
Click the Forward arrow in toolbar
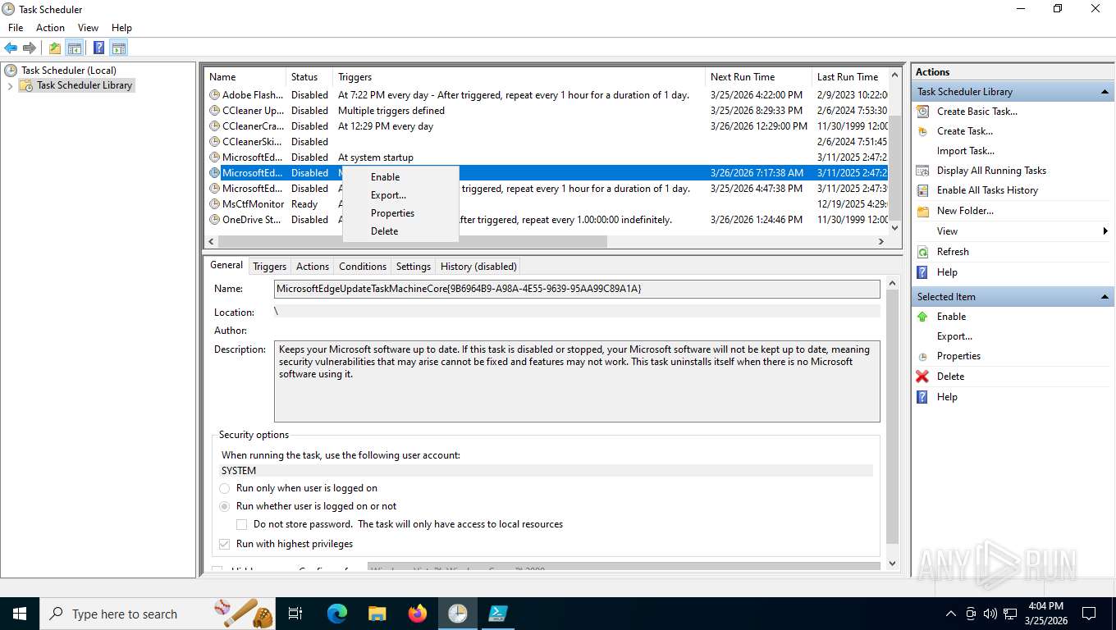(30, 48)
